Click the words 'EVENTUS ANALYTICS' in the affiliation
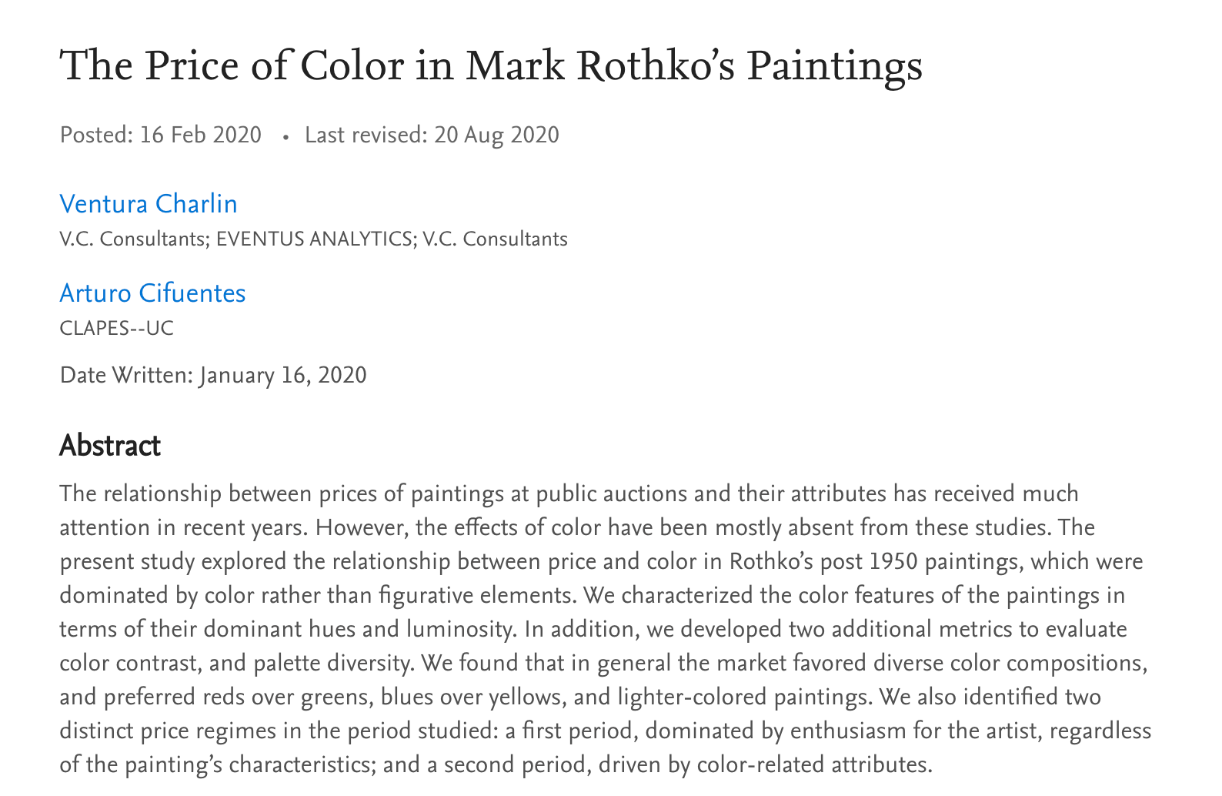The image size is (1222, 796). coord(314,239)
